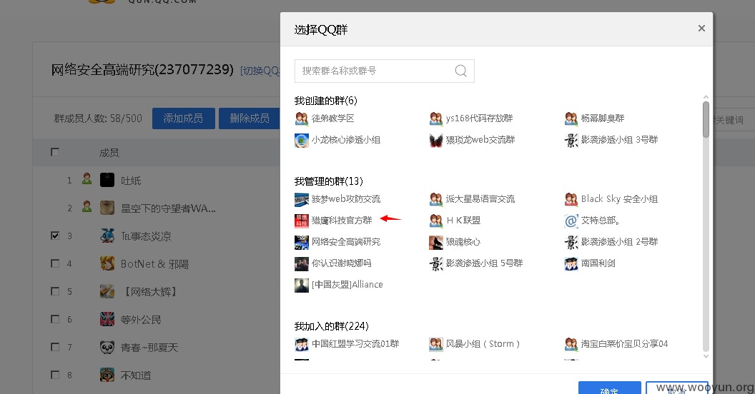Viewport: 755px width, 394px height.
Task: Click the 群成员人数: 58/500 text
Action: coord(98,118)
